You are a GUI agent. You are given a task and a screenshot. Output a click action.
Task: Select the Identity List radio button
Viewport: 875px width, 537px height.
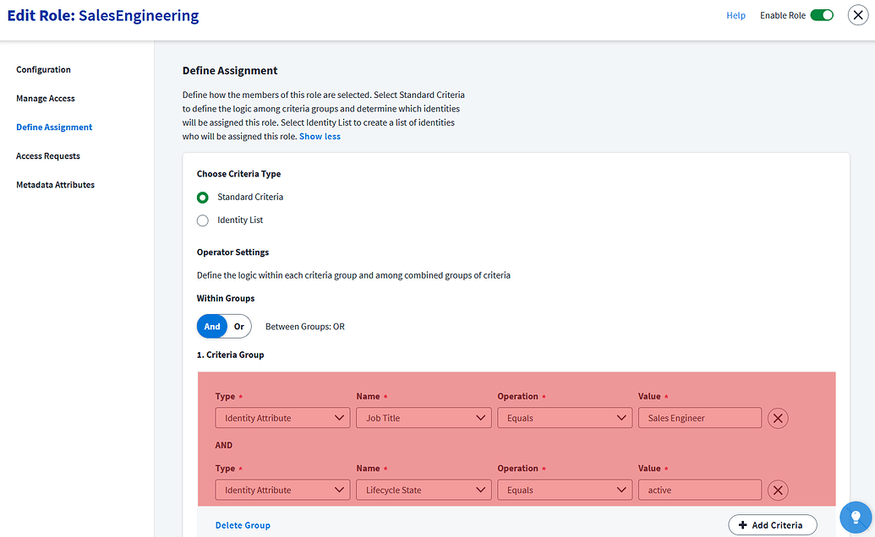tap(203, 220)
